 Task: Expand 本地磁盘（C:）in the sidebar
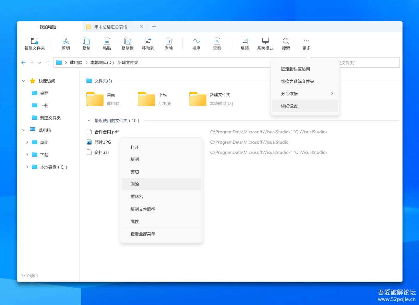tap(27, 167)
